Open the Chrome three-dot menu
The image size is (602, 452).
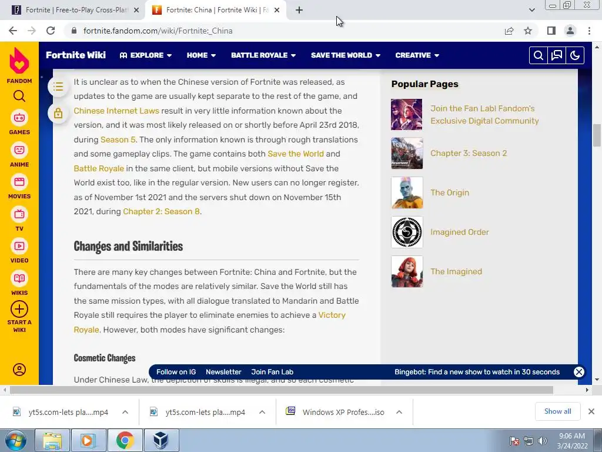589,31
